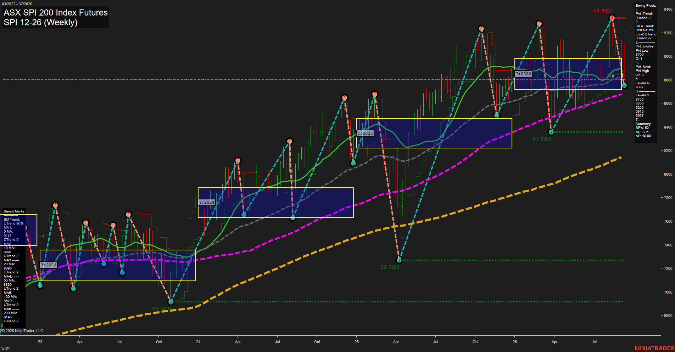
Task: Click the AF: 10.00 value
Action: click(x=643, y=136)
